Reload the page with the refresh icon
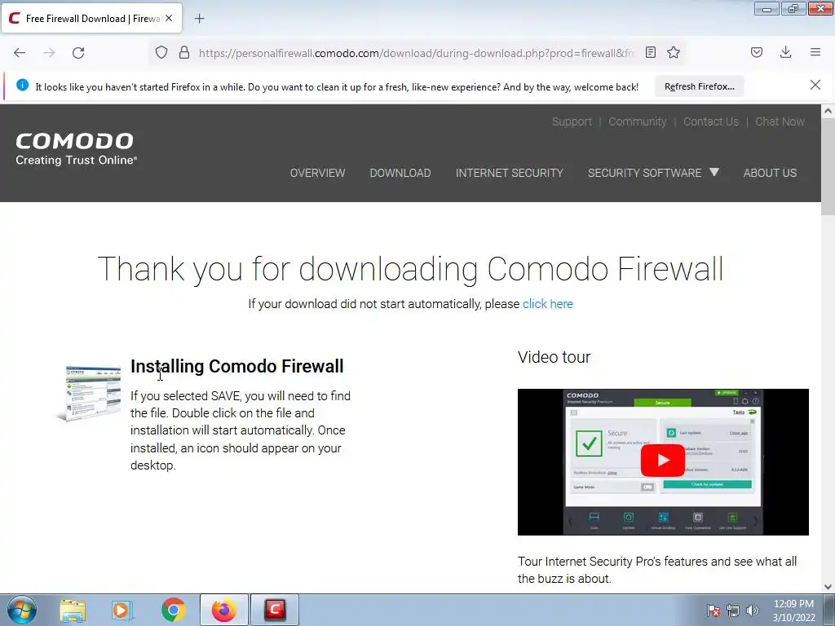 pos(78,53)
